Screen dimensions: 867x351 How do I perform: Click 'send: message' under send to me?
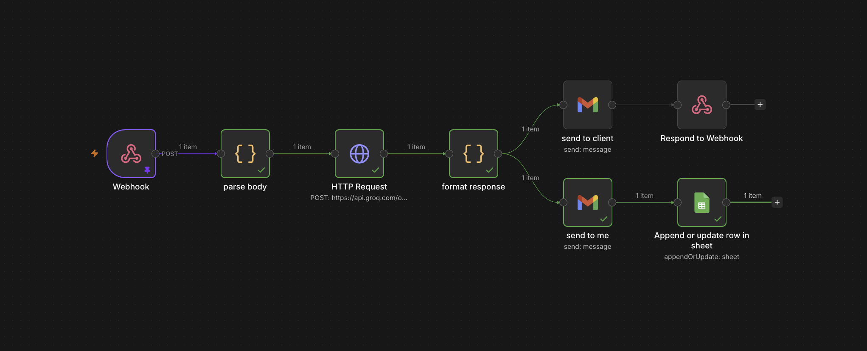click(588, 247)
